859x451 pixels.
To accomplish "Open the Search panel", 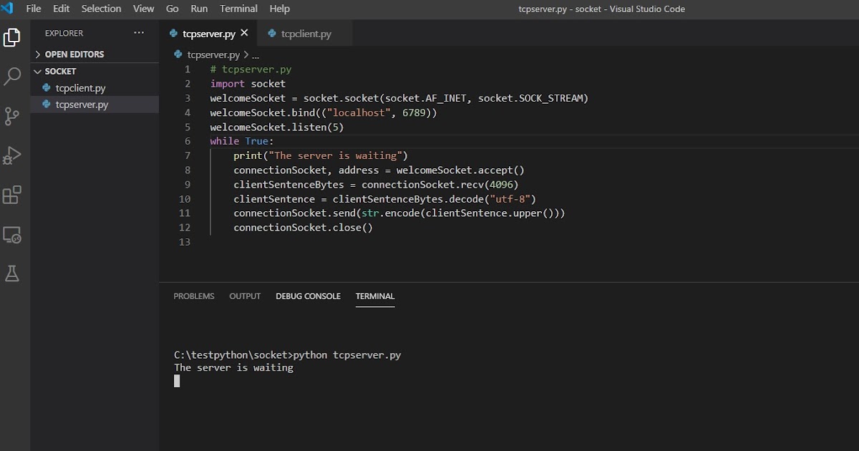I will click(11, 75).
